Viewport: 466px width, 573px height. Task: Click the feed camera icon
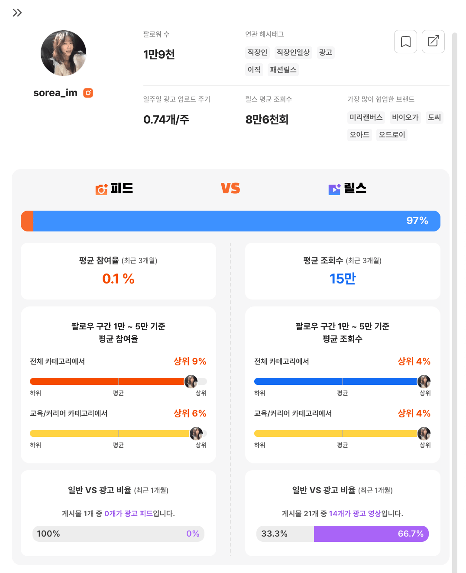pos(101,189)
